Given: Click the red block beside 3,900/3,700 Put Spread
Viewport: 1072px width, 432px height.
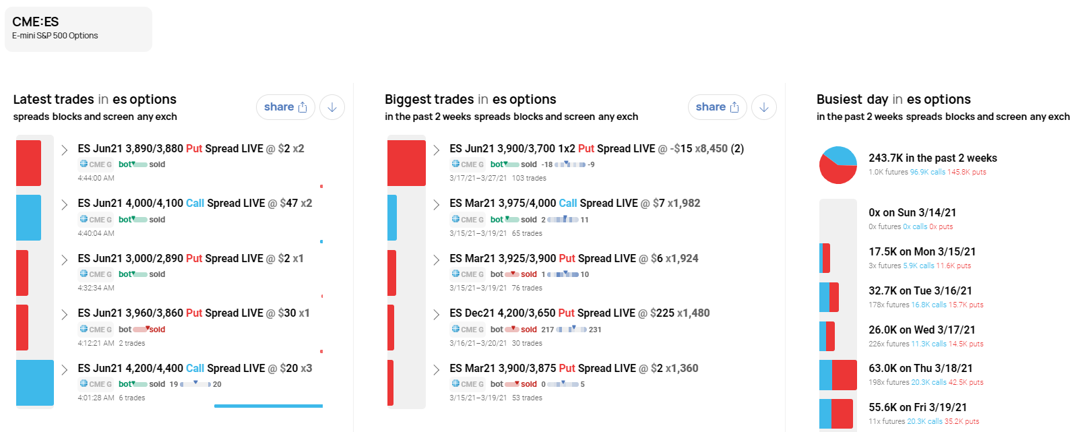Looking at the screenshot, I should pos(406,162).
